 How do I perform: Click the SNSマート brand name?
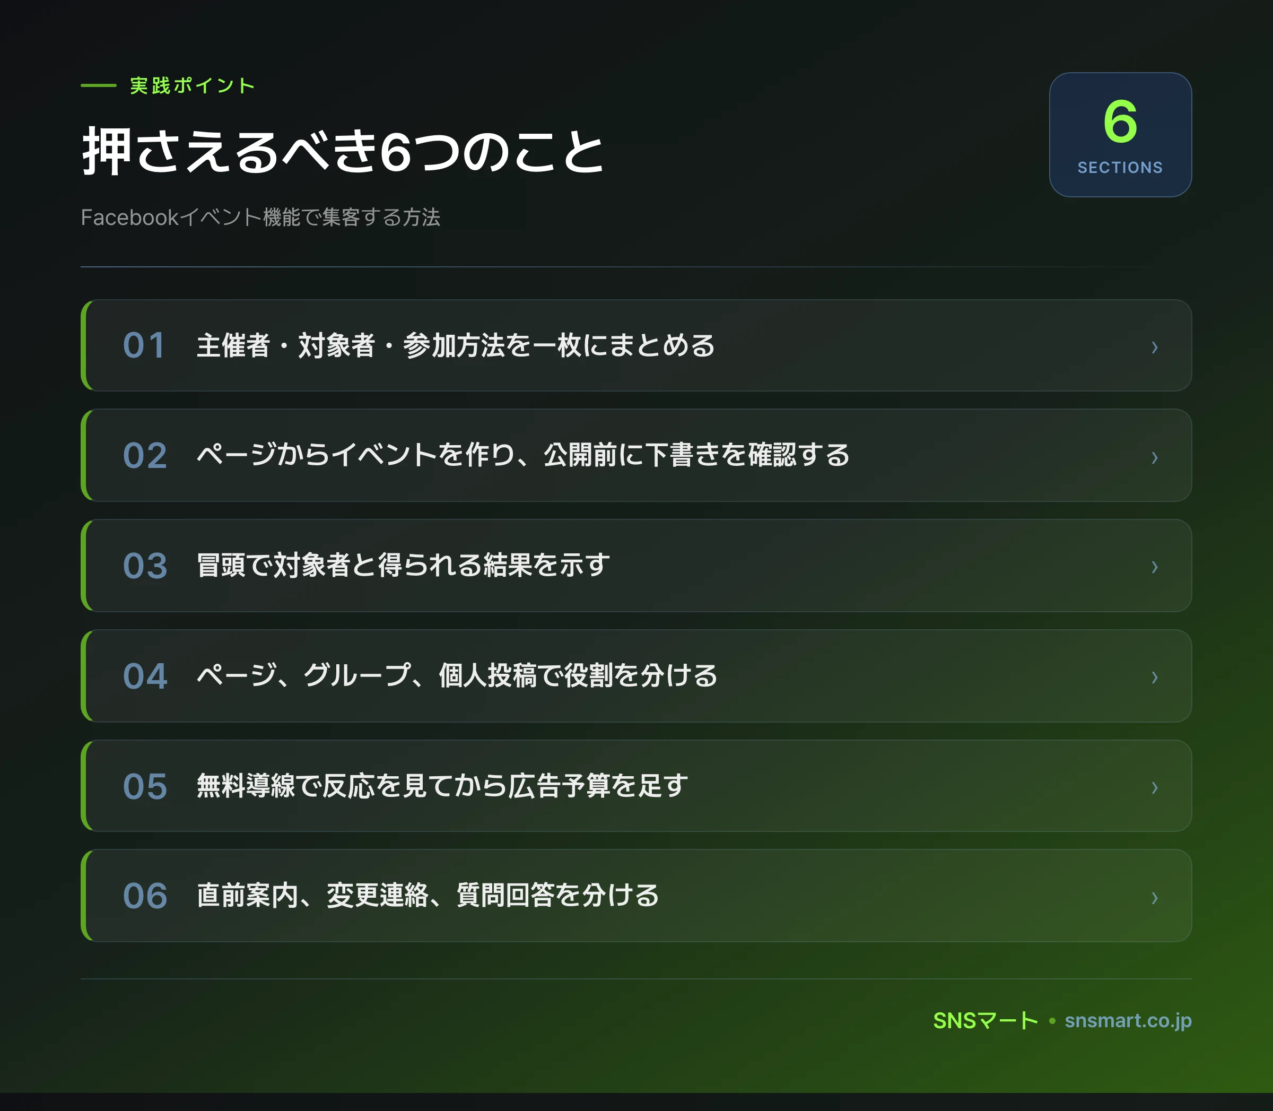pos(986,1020)
